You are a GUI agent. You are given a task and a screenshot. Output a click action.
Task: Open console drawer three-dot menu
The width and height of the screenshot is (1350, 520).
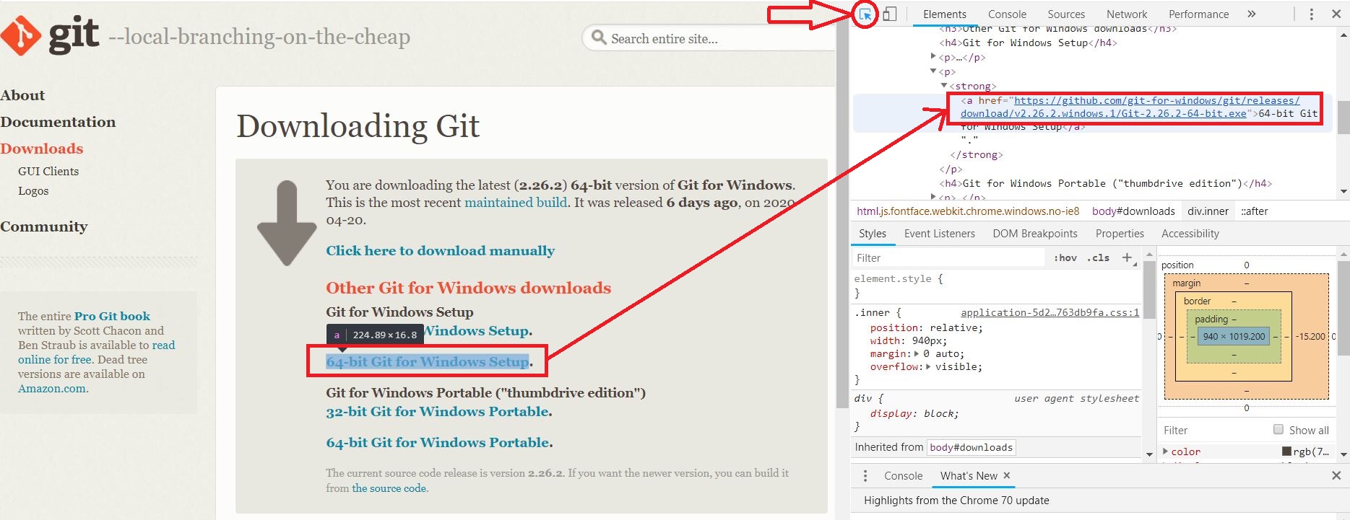point(865,475)
